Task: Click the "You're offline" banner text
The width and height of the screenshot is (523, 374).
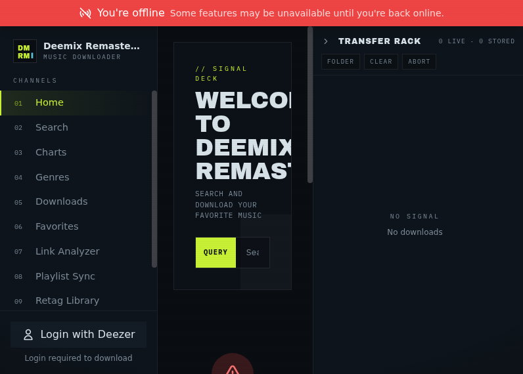Action: tap(131, 13)
